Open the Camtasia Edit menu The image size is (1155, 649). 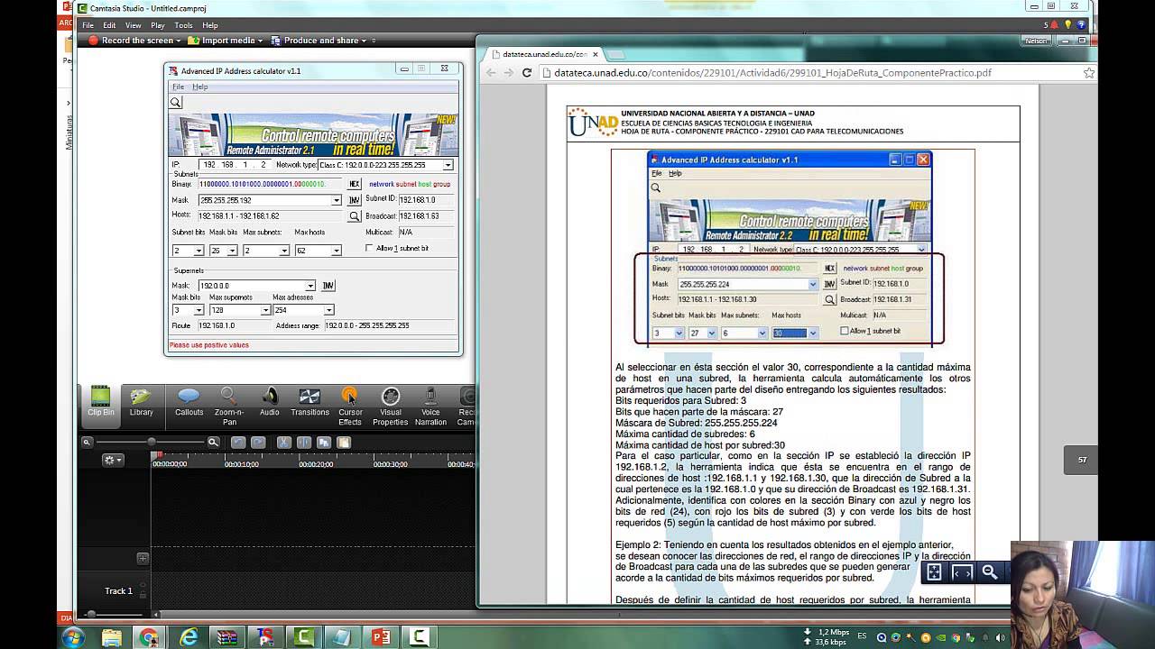[x=109, y=25]
